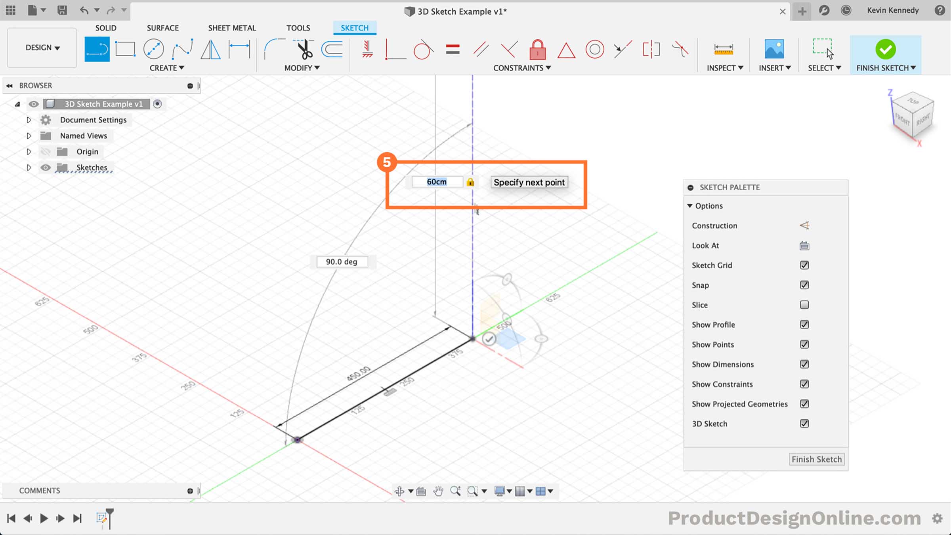Click Specify next point button
The image size is (951, 535).
pyautogui.click(x=529, y=182)
